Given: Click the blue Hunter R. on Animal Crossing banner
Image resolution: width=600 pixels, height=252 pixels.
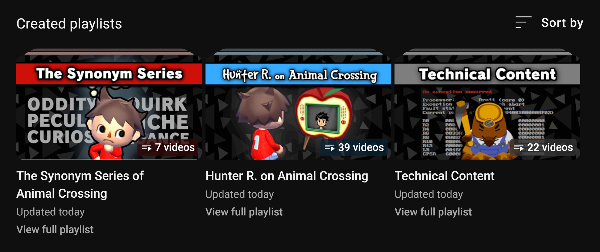Looking at the screenshot, I should click(x=298, y=74).
